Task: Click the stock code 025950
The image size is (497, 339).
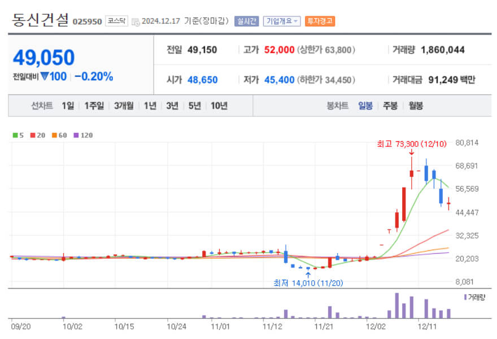Action: [x=87, y=21]
